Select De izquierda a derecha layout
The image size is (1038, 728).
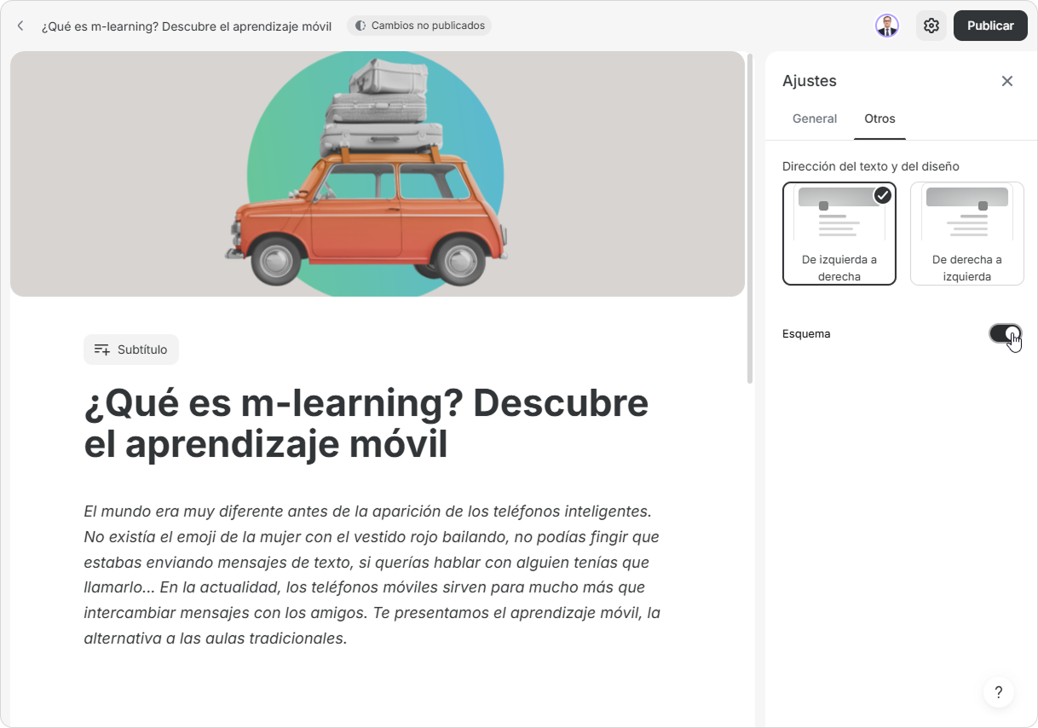coord(839,233)
